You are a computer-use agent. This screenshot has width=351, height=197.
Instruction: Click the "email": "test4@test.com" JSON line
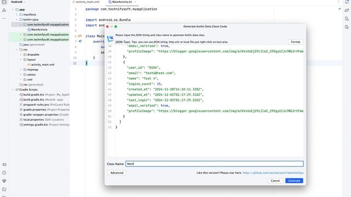click(151, 73)
